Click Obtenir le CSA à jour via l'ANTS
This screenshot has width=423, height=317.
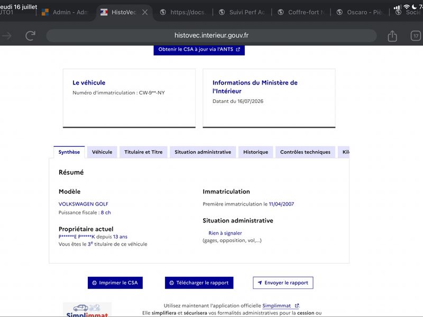tap(199, 50)
